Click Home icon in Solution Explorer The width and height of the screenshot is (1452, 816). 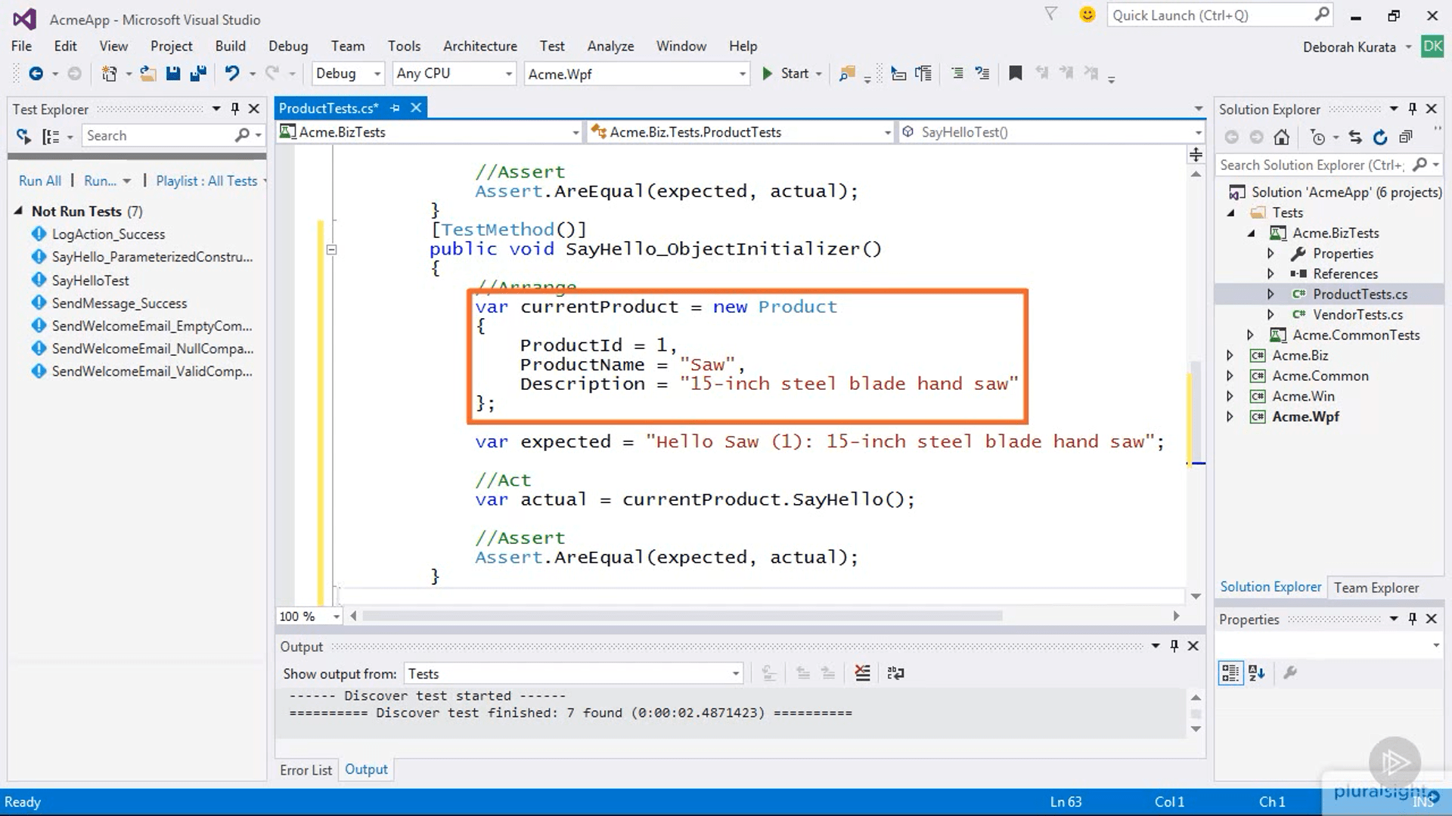[x=1281, y=137]
